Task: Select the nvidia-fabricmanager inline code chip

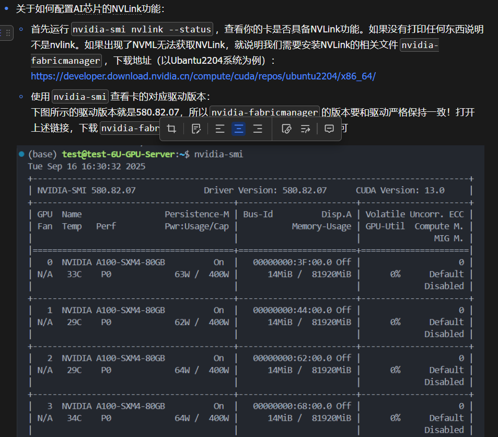Action: (x=264, y=112)
